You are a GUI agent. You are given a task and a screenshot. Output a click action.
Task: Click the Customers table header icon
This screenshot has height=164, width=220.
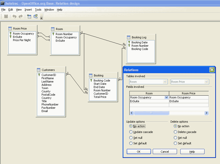coord(39,70)
